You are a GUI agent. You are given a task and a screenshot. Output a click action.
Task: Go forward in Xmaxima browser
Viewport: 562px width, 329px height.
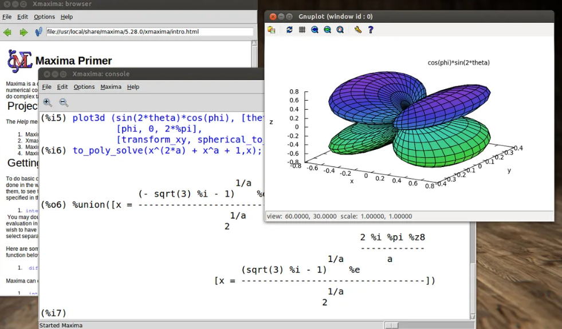(x=23, y=32)
